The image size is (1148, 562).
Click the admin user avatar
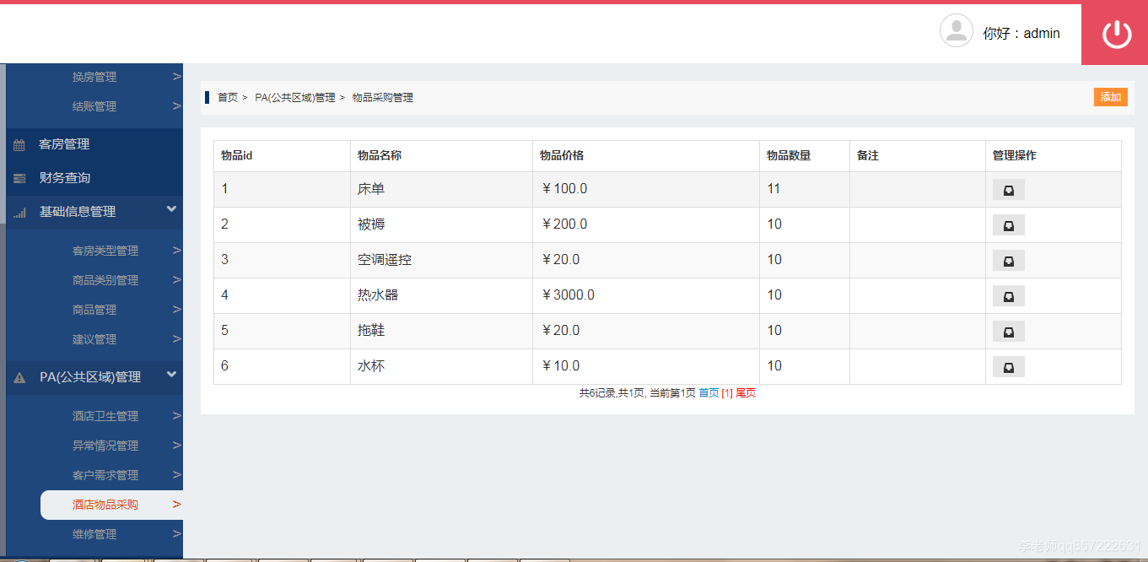pos(956,30)
